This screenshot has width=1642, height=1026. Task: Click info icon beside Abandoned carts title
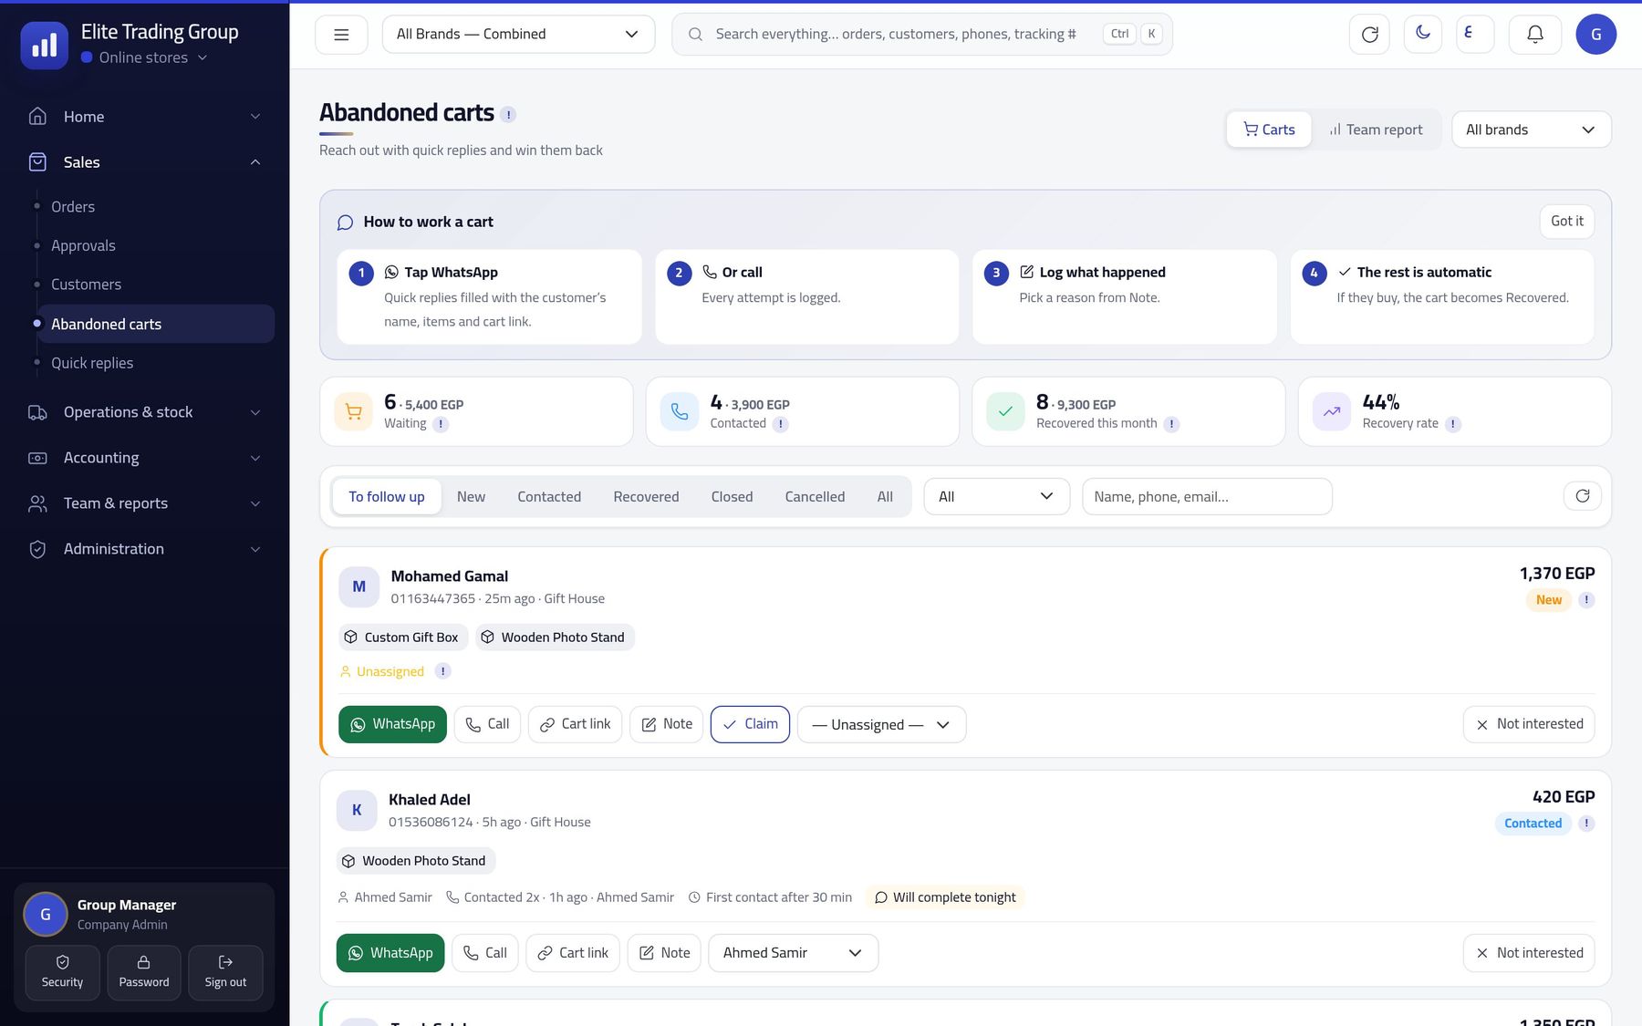[508, 115]
